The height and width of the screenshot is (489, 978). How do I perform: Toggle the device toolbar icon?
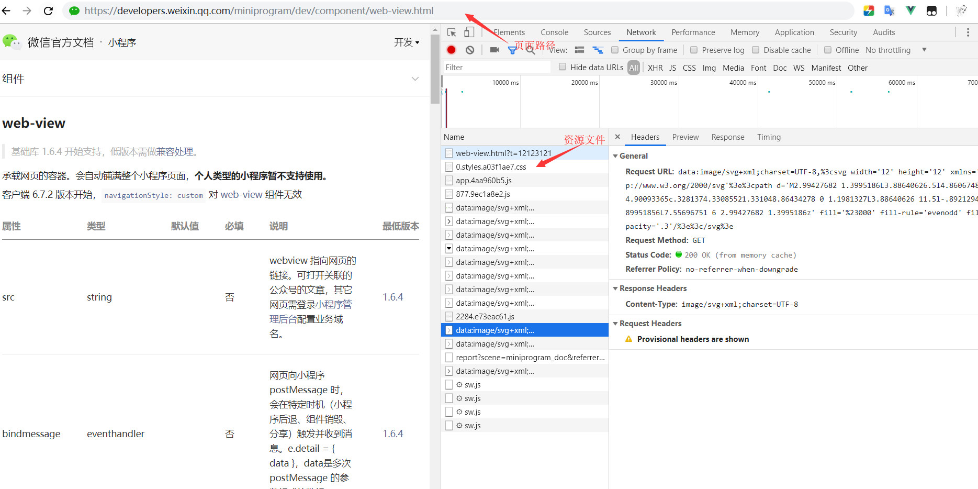point(469,32)
